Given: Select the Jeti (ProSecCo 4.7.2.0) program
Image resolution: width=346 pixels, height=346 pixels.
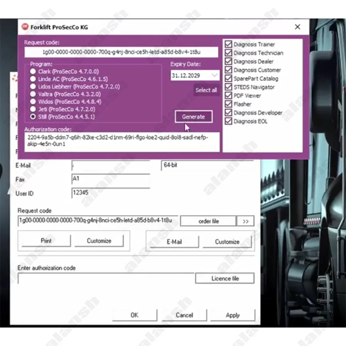Looking at the screenshot, I should 33,109.
